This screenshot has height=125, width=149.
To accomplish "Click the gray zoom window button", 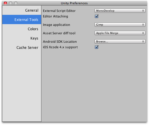I will 16,3.
